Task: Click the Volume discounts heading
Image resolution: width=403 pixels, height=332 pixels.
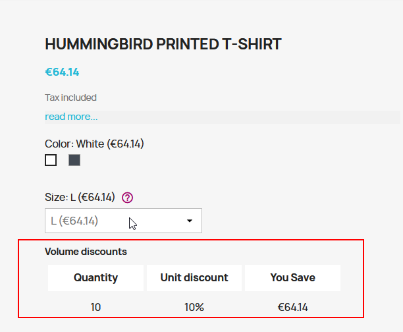Action: coord(86,251)
